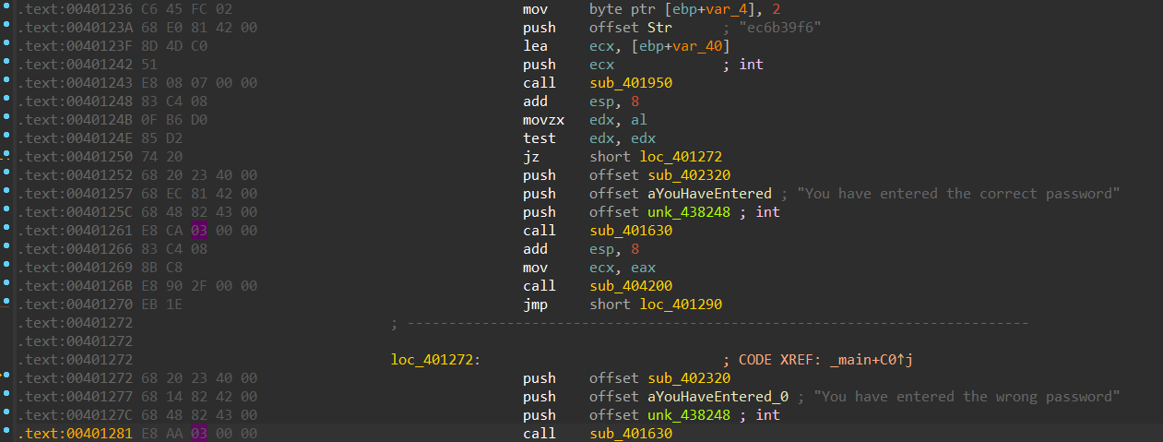Screen dimensions: 1163x442
Task: Click operands ecx, eax of mov instruction
Action: [623, 268]
